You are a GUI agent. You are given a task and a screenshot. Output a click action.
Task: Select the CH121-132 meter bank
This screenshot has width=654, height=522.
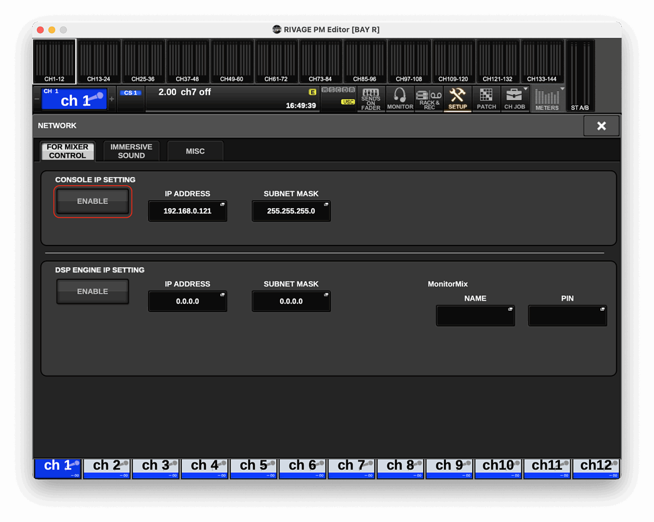coord(498,61)
